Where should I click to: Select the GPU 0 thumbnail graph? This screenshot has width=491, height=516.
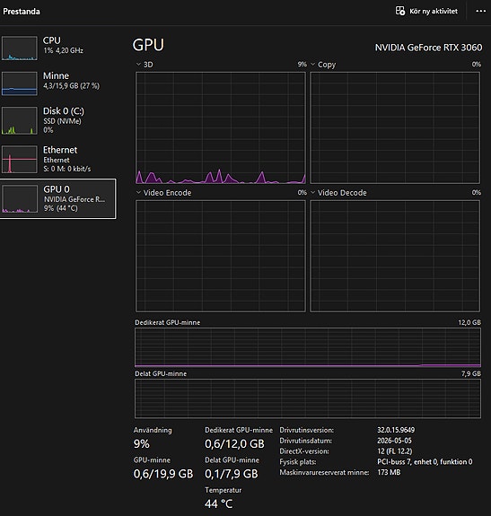(20, 198)
